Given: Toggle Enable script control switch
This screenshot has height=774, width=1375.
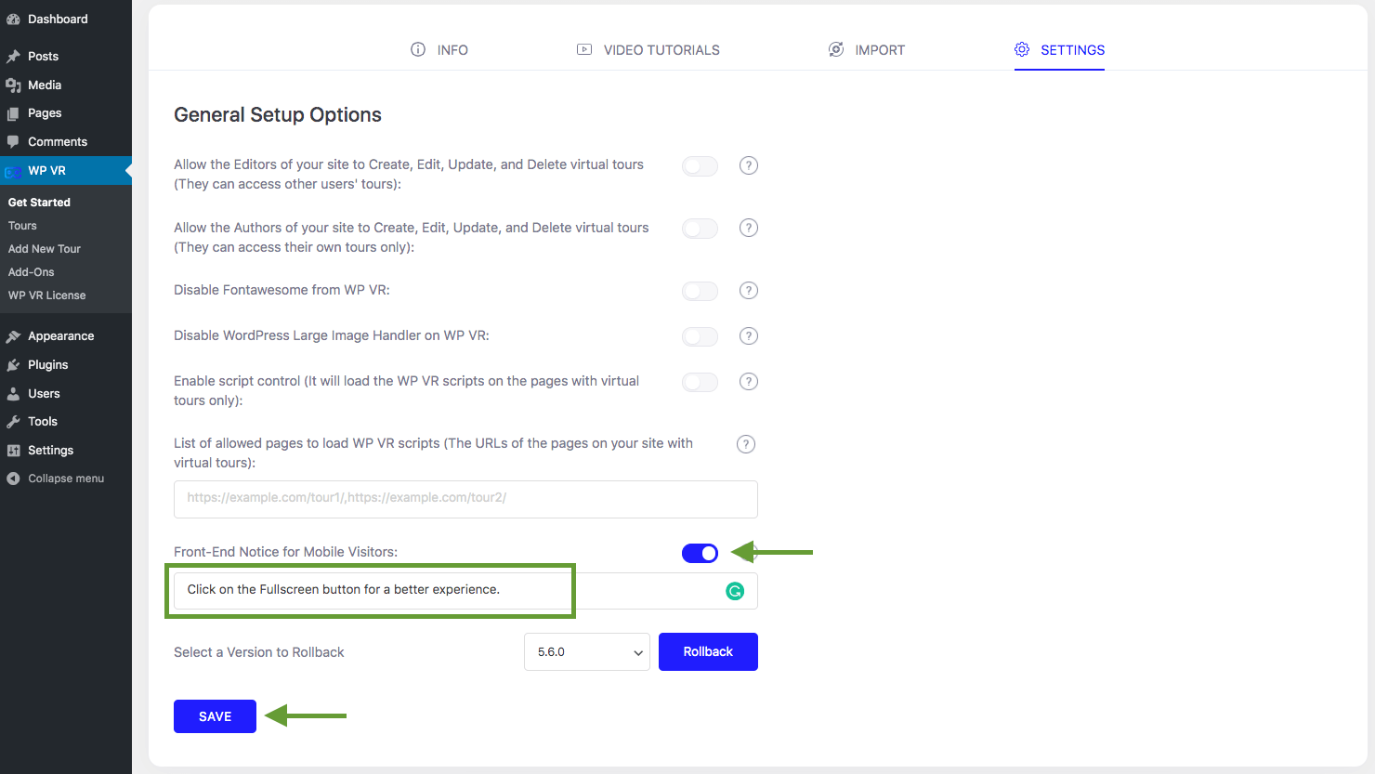Looking at the screenshot, I should tap(700, 383).
